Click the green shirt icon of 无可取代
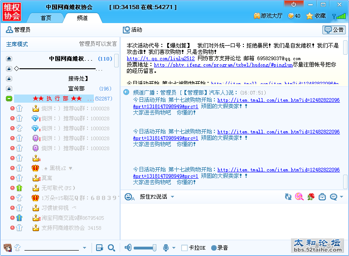 (x=19, y=188)
